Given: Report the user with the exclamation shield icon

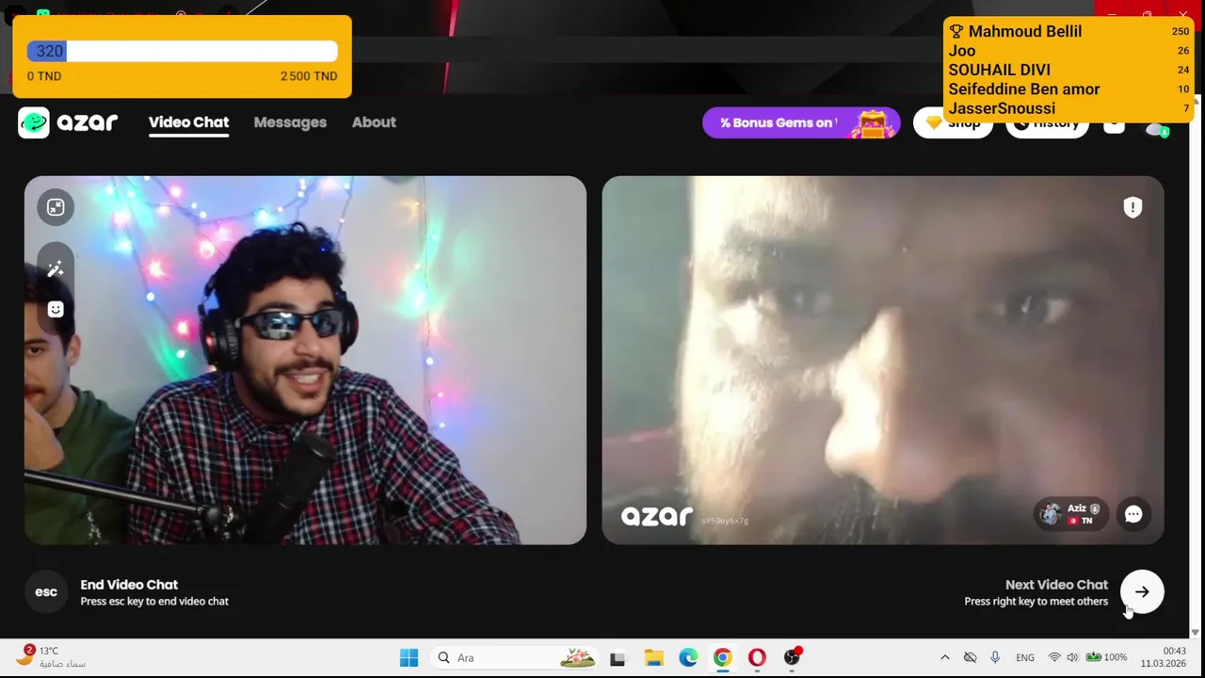Looking at the screenshot, I should 1133,207.
